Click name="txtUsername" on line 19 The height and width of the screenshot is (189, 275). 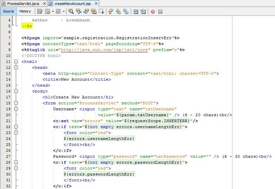153,109
